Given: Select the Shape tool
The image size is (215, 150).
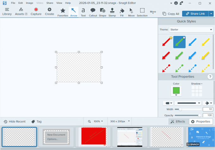Looking at the screenshot, I should click(x=102, y=12).
